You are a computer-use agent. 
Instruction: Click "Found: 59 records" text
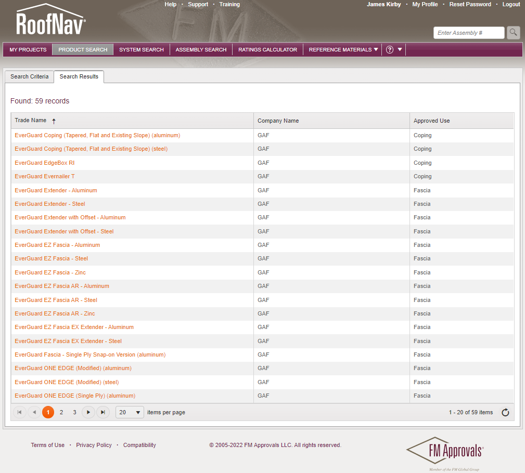point(40,101)
